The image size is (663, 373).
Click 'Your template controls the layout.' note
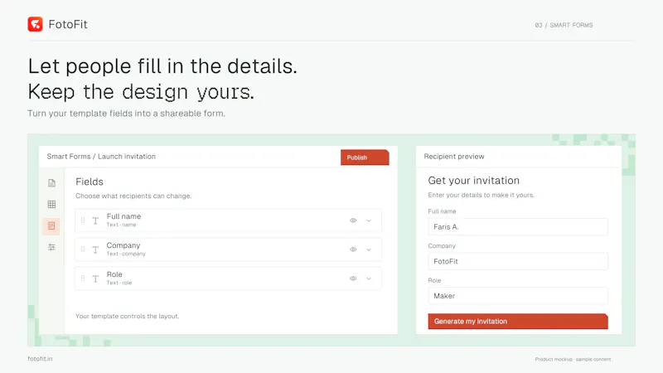[128, 316]
